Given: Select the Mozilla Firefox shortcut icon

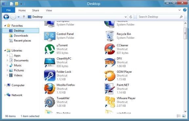Looking at the screenshot, I should [50, 89].
